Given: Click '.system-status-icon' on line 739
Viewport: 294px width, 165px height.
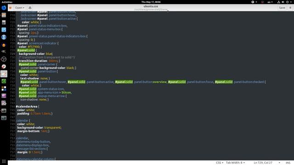Looking at the screenshot, I should (x=51, y=89).
